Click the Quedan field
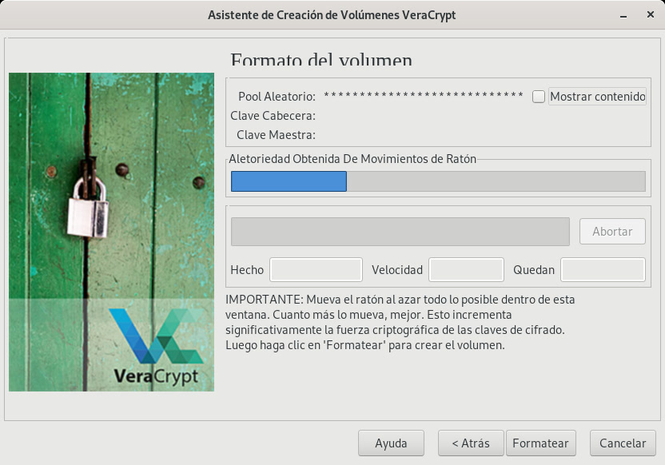The image size is (665, 465). pos(603,270)
